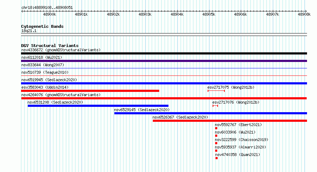The height and width of the screenshot is (172, 317).
Task: Click the esv2717075 red bracket feature
Action: click(x=216, y=91)
